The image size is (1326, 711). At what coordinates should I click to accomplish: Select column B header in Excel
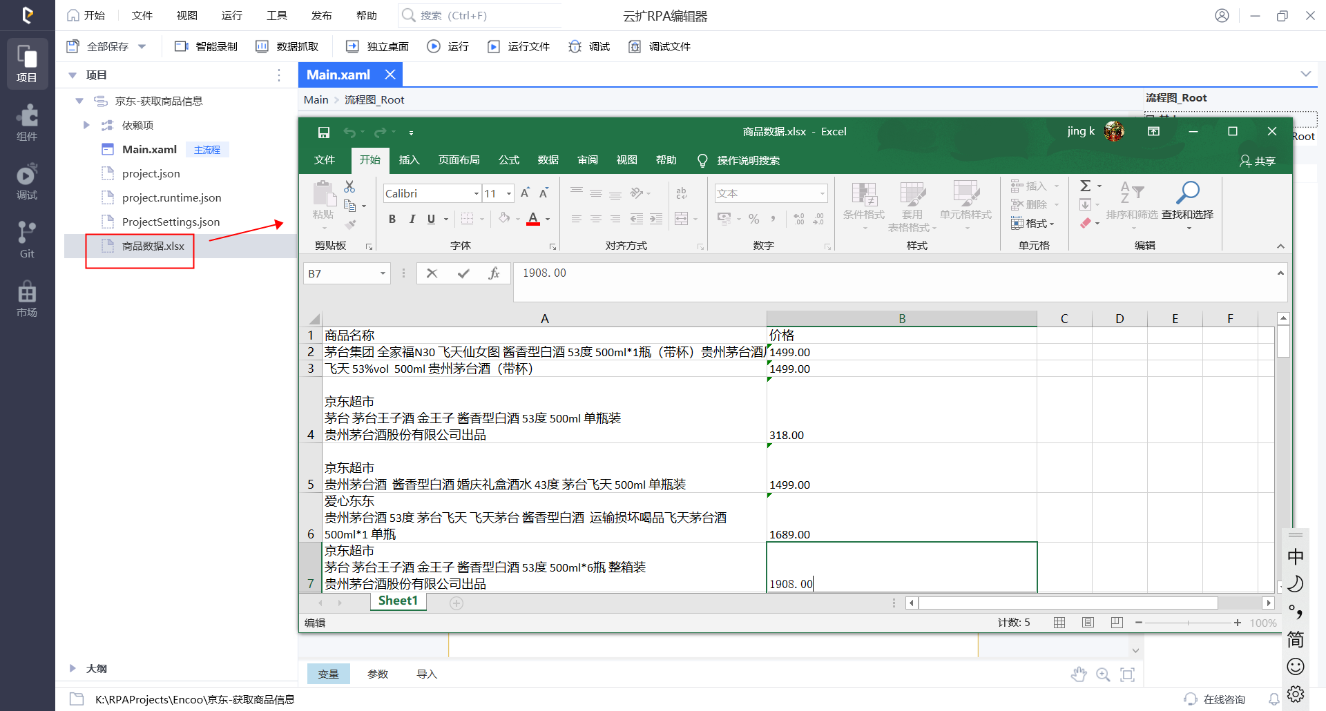pyautogui.click(x=901, y=318)
